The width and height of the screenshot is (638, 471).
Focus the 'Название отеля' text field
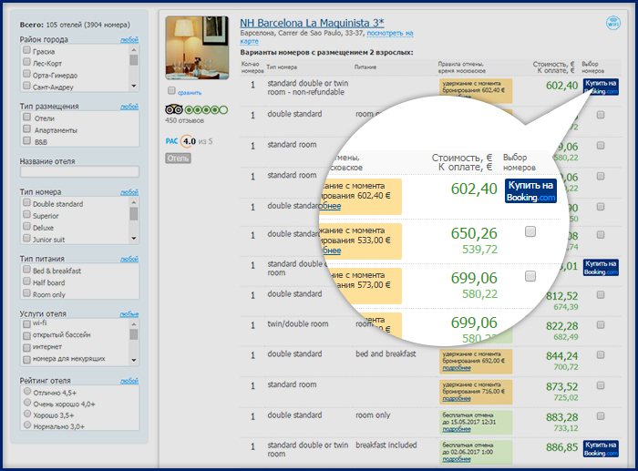(80, 171)
